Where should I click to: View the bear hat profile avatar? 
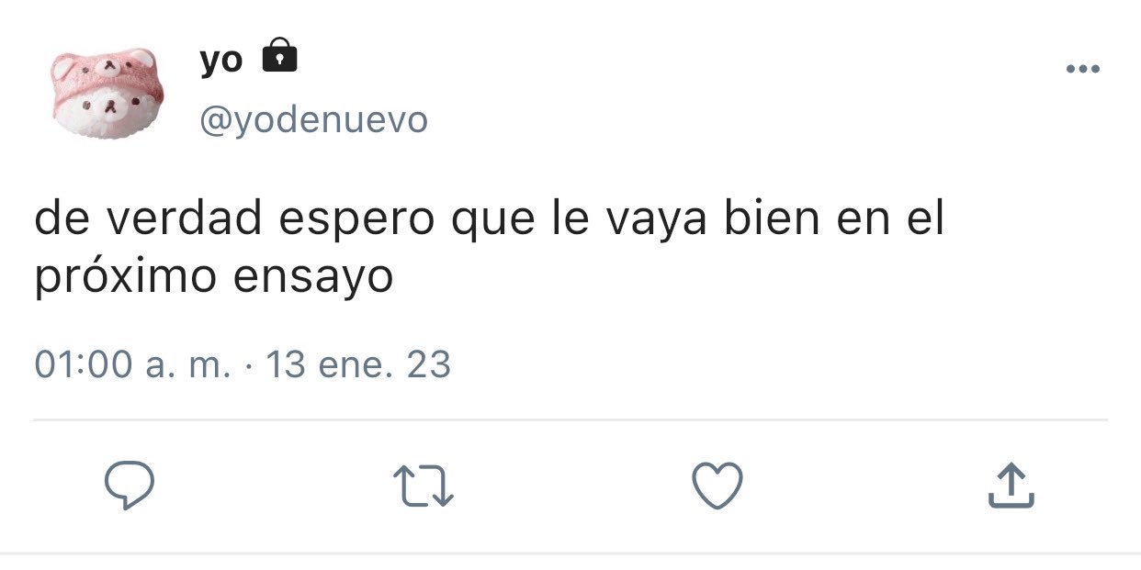click(107, 94)
